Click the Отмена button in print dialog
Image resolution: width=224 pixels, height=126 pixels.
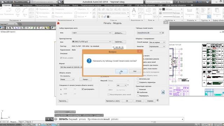coord(138,101)
